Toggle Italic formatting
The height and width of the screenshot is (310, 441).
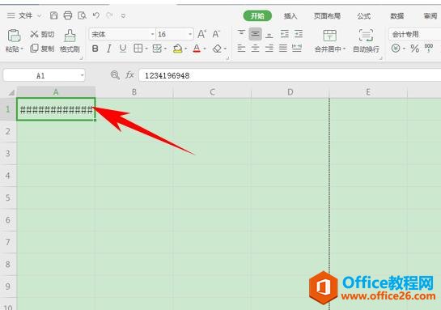[x=109, y=49]
